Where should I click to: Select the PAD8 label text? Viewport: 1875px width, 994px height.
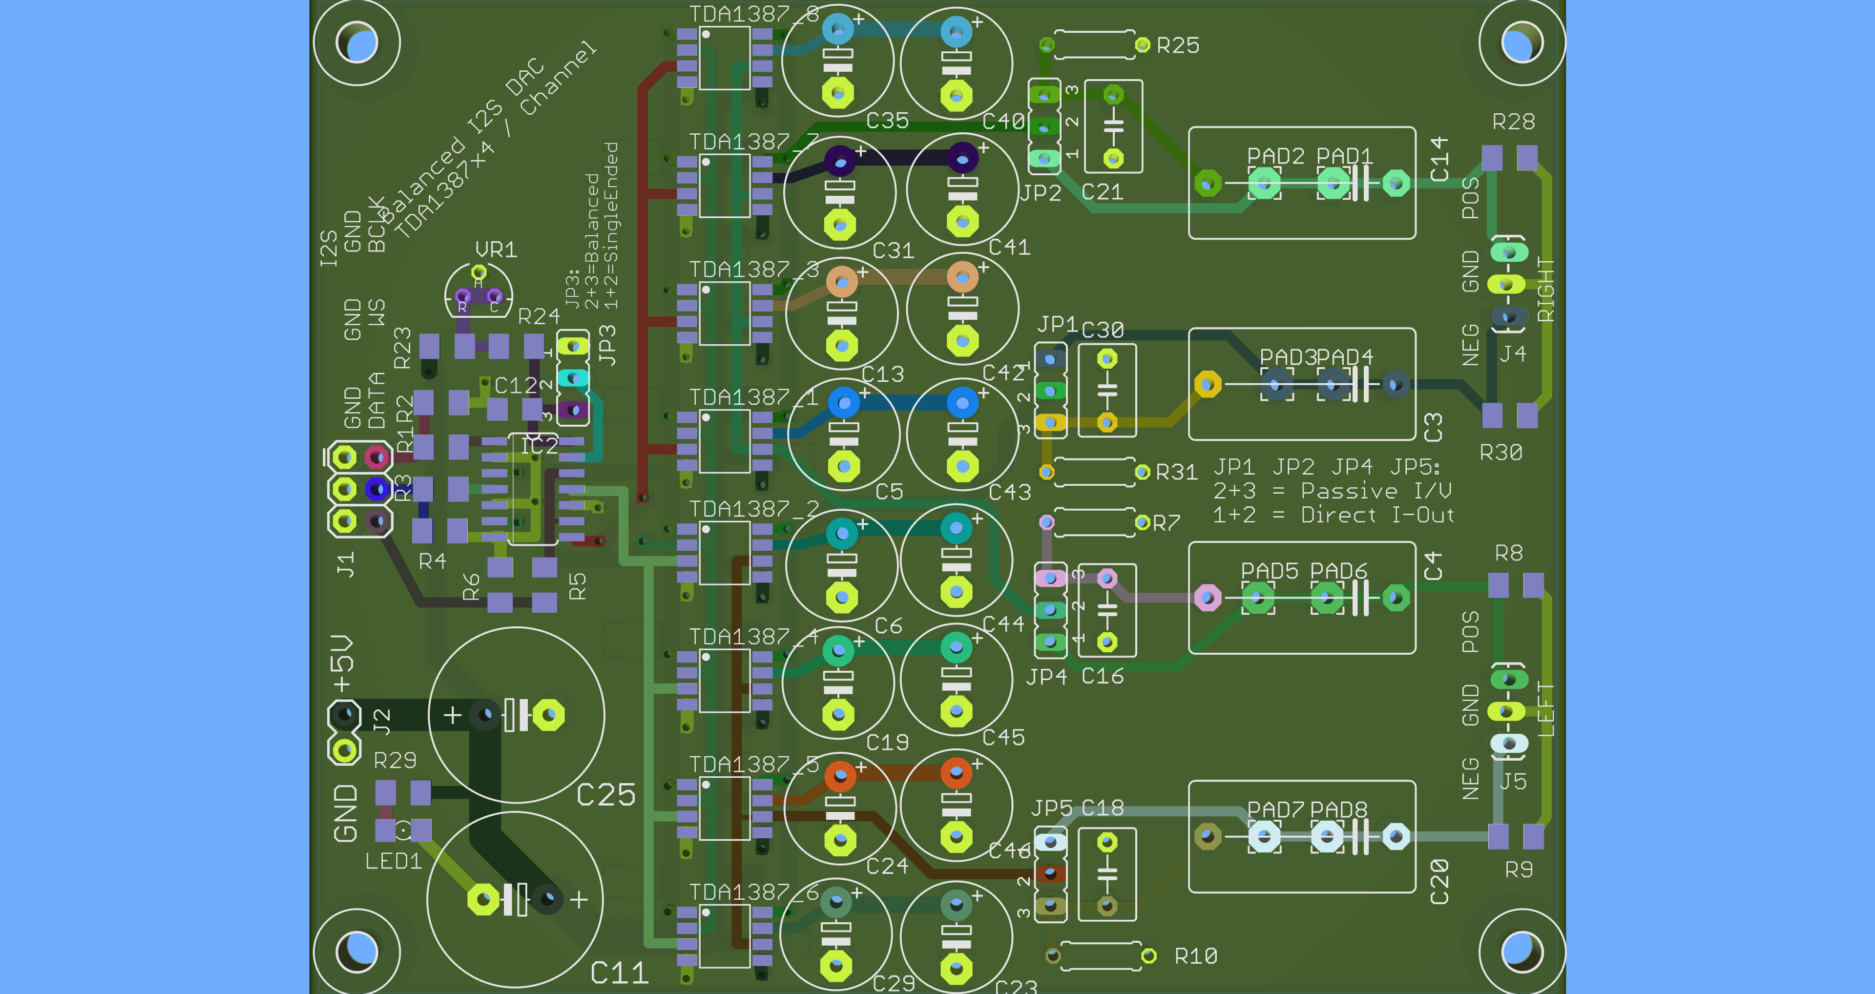point(1338,810)
